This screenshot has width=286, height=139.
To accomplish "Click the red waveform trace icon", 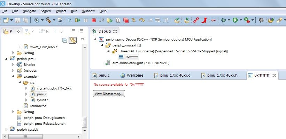I will pos(214,20).
